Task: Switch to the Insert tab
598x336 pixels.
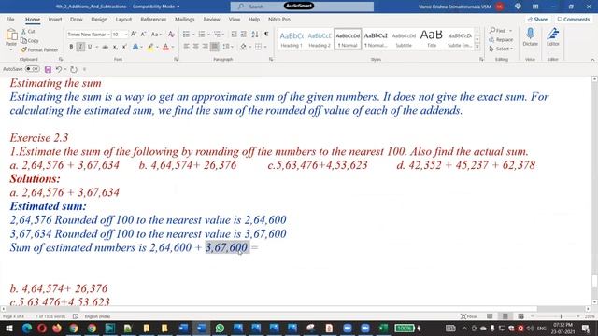Action: click(x=55, y=19)
